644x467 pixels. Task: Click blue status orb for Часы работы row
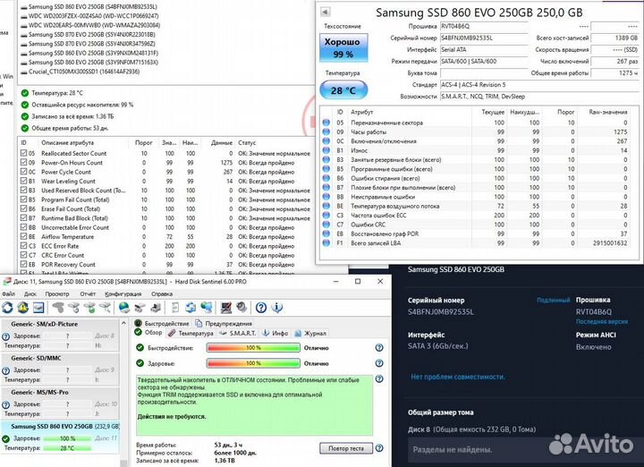pos(326,132)
